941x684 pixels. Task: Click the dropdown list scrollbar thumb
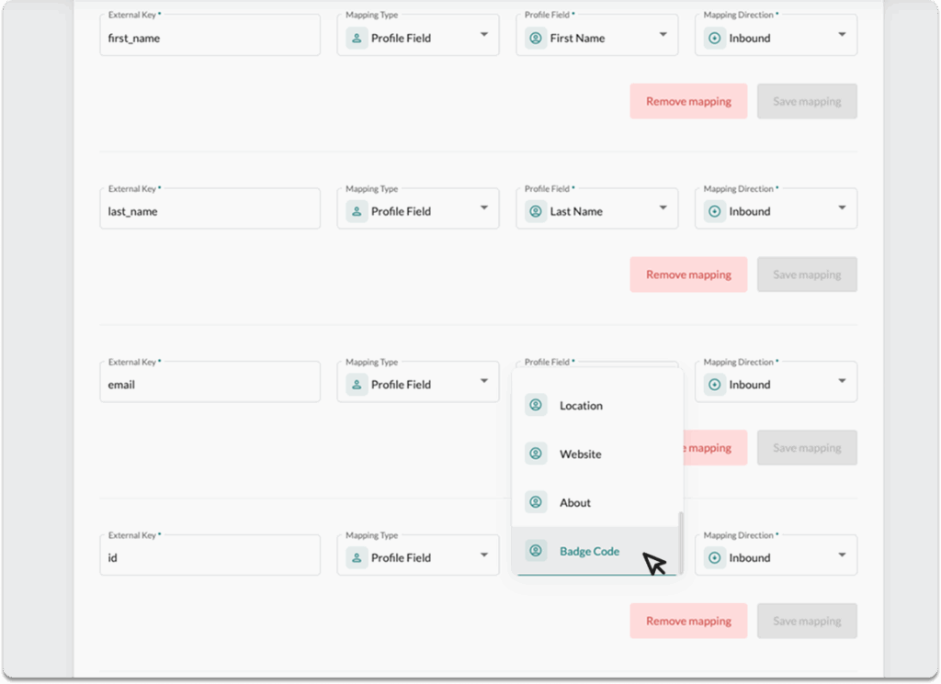(x=680, y=544)
